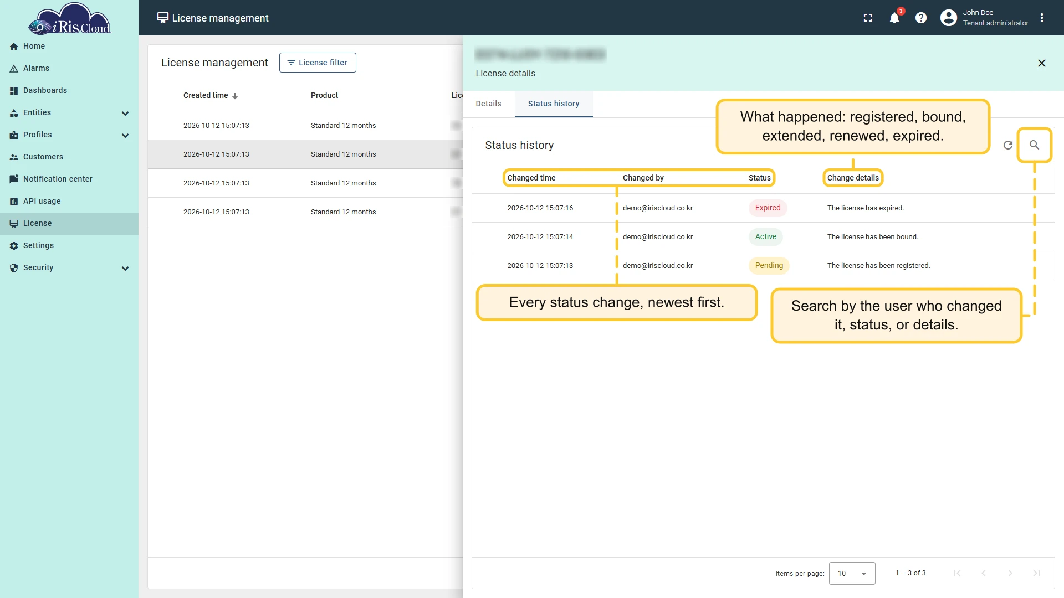This screenshot has width=1064, height=598.
Task: Click 'The license has expired.' row
Action: click(763, 208)
